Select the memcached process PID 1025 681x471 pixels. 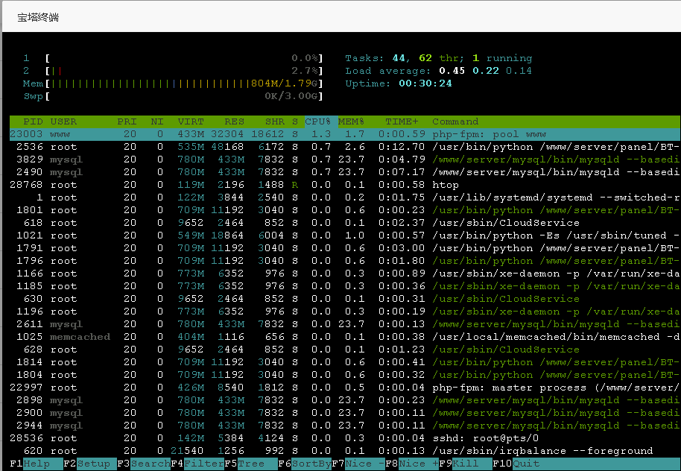345,337
